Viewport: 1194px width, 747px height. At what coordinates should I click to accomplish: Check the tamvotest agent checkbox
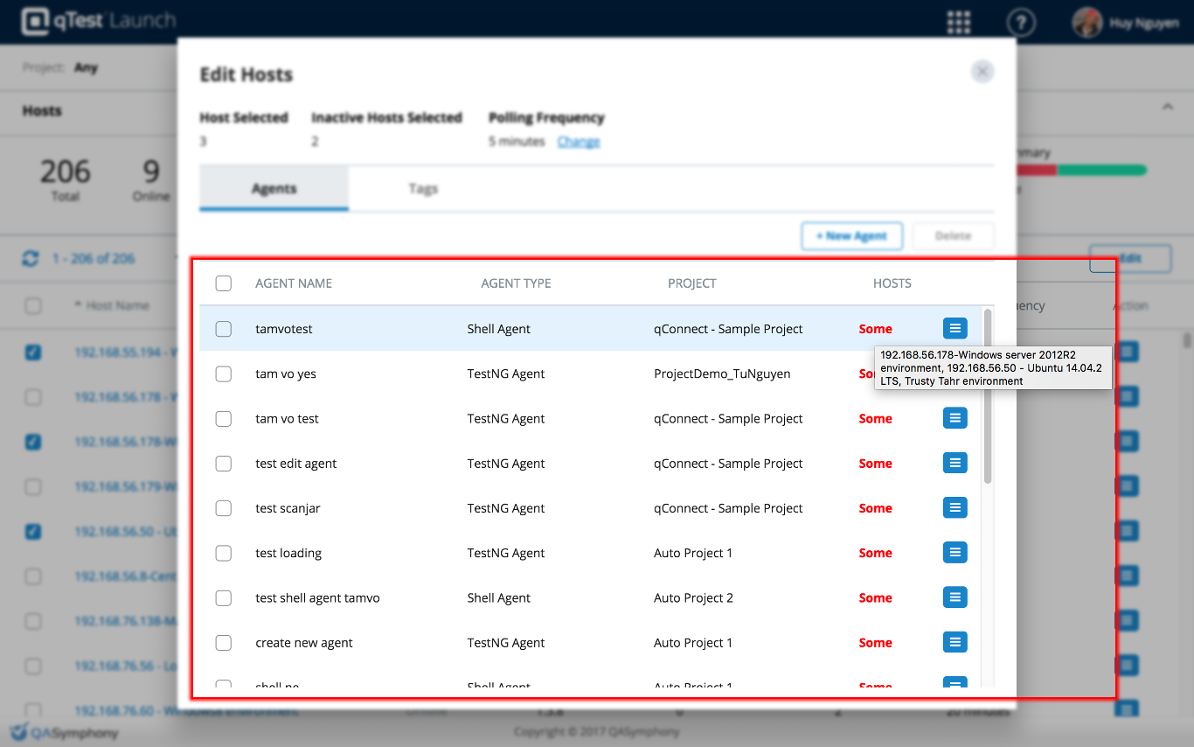click(x=224, y=329)
